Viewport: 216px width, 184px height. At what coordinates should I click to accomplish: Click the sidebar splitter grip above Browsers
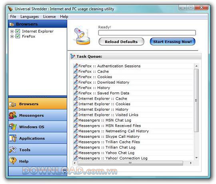point(38,97)
